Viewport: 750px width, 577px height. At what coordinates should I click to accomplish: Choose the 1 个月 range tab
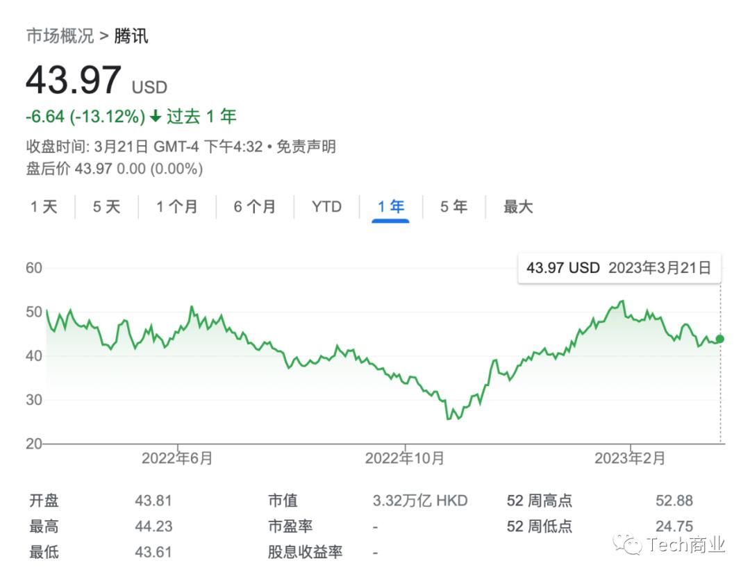pyautogui.click(x=177, y=207)
